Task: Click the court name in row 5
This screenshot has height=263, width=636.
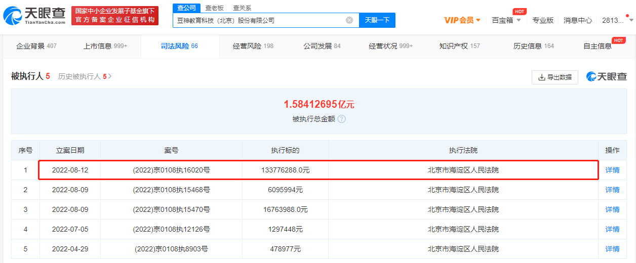Action: tap(463, 249)
